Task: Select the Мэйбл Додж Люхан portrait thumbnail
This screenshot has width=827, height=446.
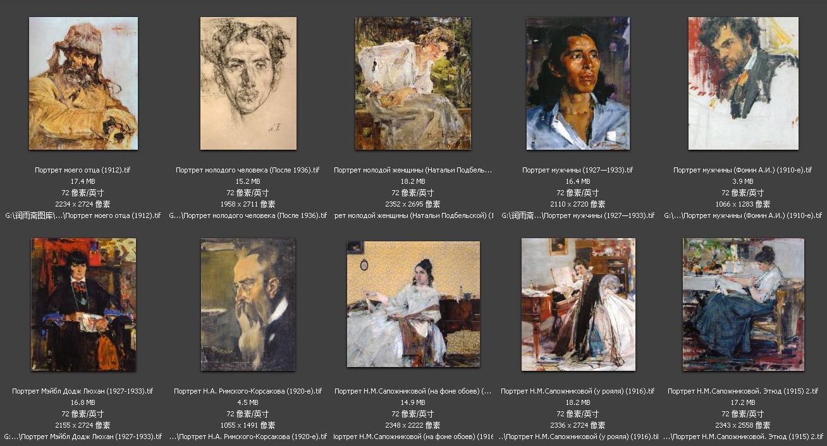Action: coord(83,304)
